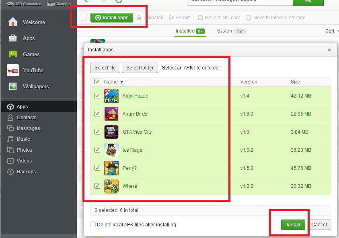
Task: Click the Export arrow icon
Action: pyautogui.click(x=171, y=18)
